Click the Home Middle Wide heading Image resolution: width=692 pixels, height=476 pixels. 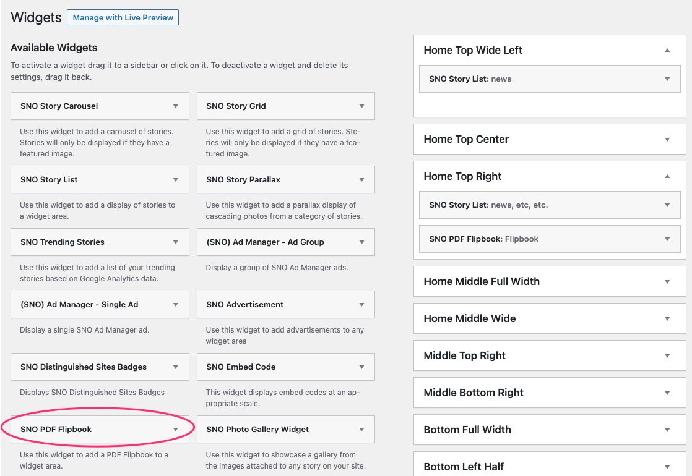pos(470,318)
